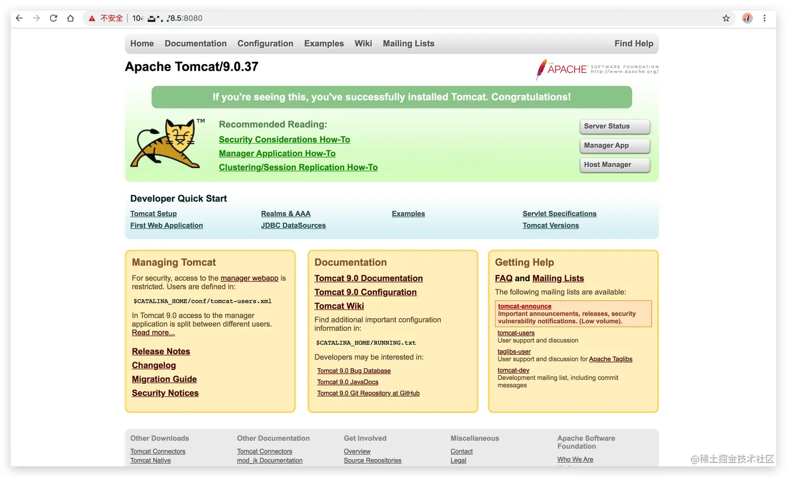787x477 pixels.
Task: Open the Find Help nav item
Action: pos(633,44)
